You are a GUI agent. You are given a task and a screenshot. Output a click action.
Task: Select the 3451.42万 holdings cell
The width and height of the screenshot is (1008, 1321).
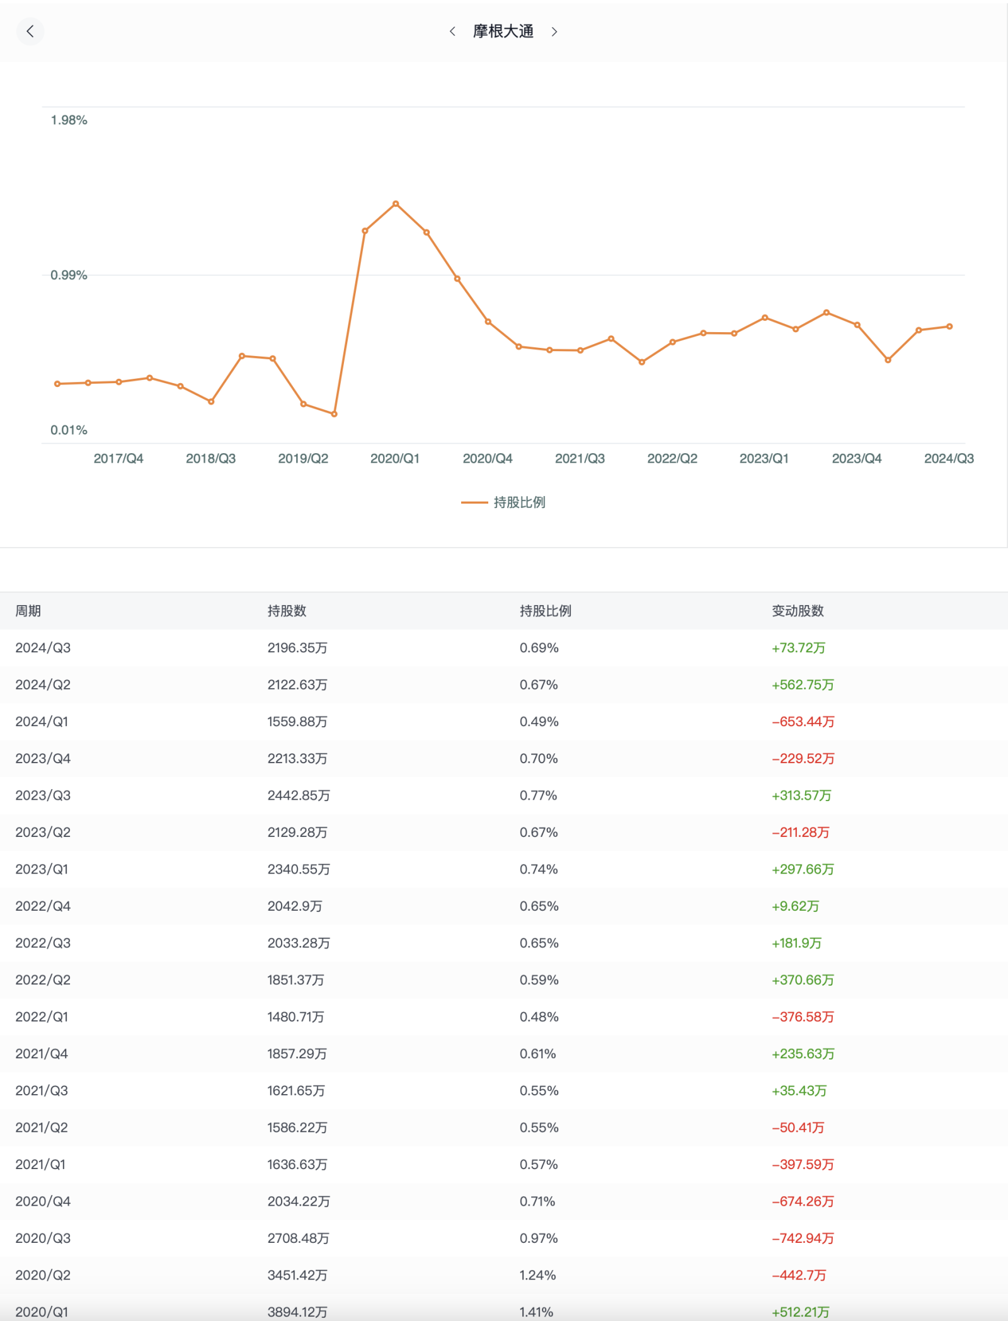[x=297, y=1275]
